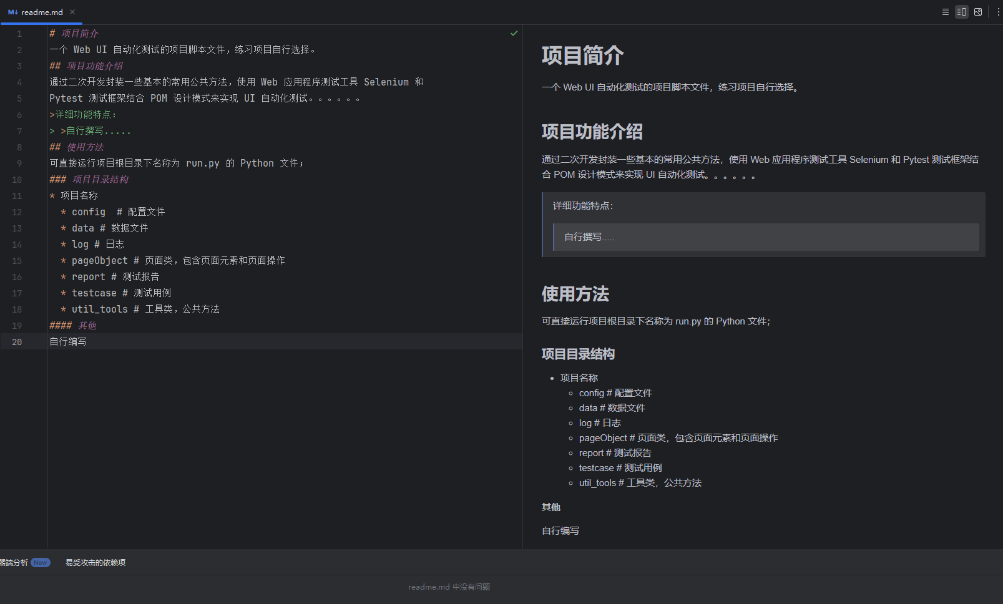
Task: Close the readme.md tab
Action: pyautogui.click(x=72, y=12)
